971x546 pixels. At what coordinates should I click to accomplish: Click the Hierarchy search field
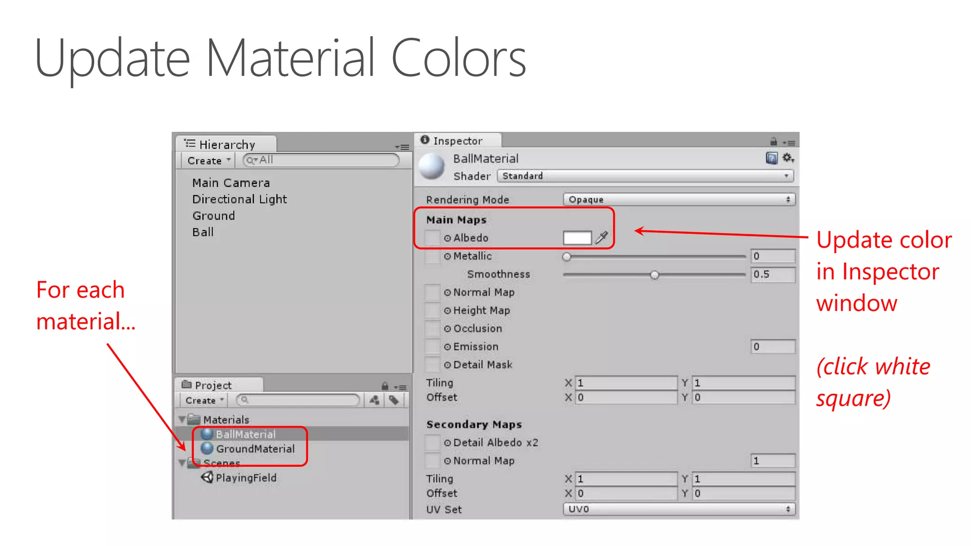tap(321, 160)
